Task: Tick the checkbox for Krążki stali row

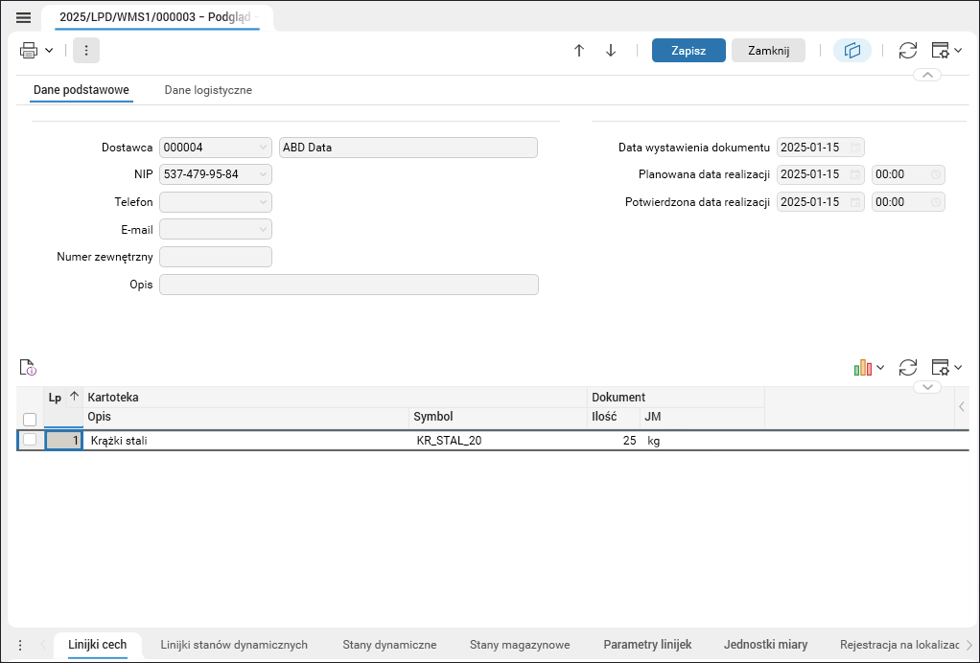Action: click(30, 440)
